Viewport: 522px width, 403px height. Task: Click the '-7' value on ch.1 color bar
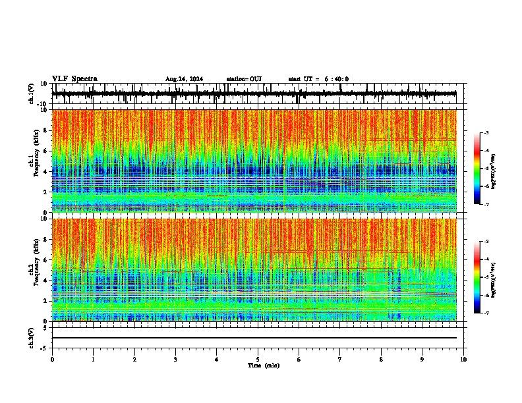486,204
